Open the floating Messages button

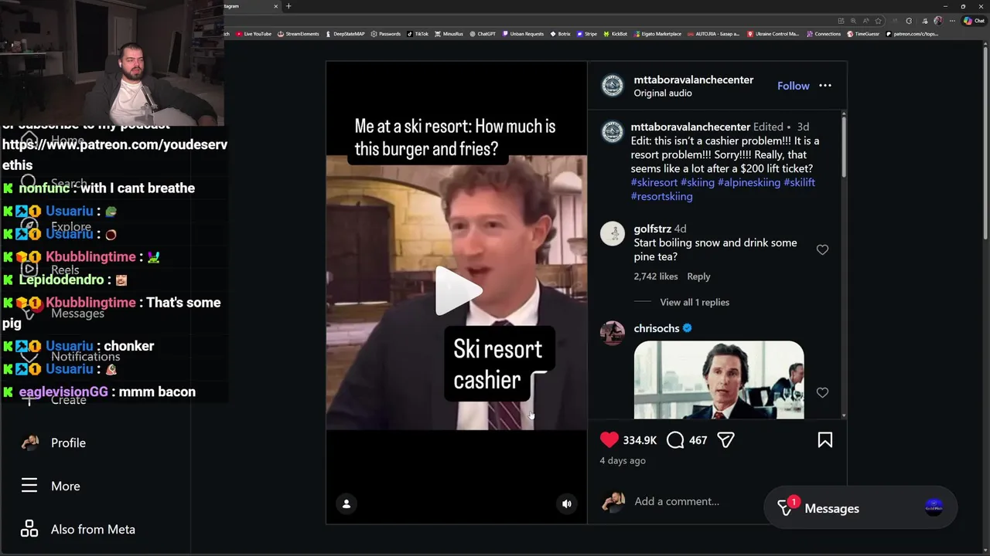860,508
